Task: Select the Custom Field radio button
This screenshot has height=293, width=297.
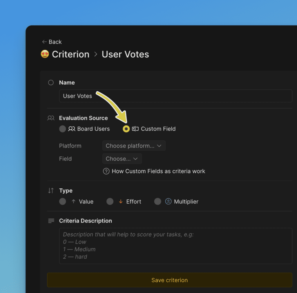Action: 126,129
